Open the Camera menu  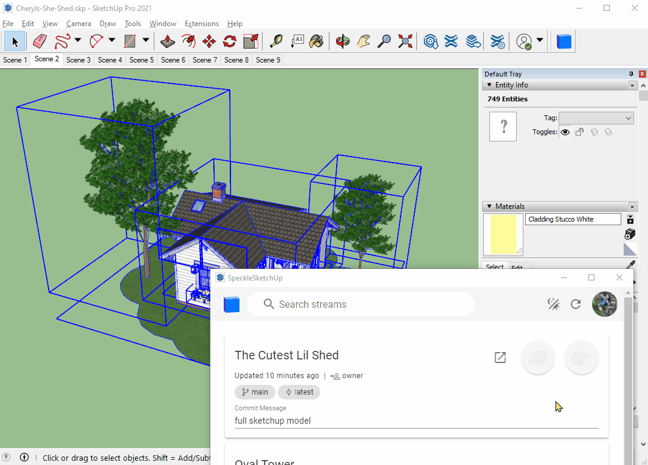(78, 24)
